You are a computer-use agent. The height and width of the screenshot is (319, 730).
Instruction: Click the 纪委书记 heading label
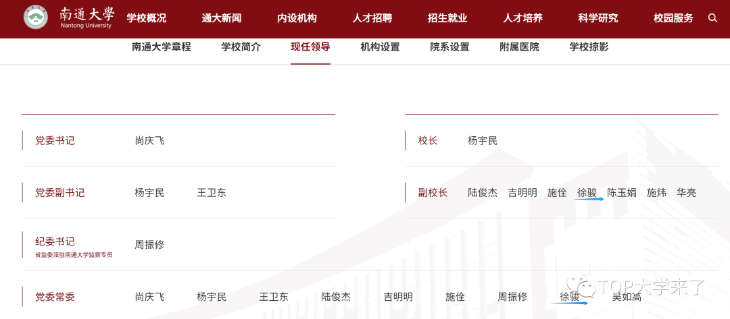[x=55, y=242]
